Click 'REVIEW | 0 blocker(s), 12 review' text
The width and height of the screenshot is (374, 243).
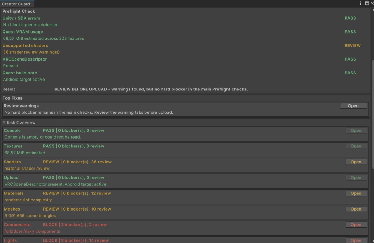(77, 193)
